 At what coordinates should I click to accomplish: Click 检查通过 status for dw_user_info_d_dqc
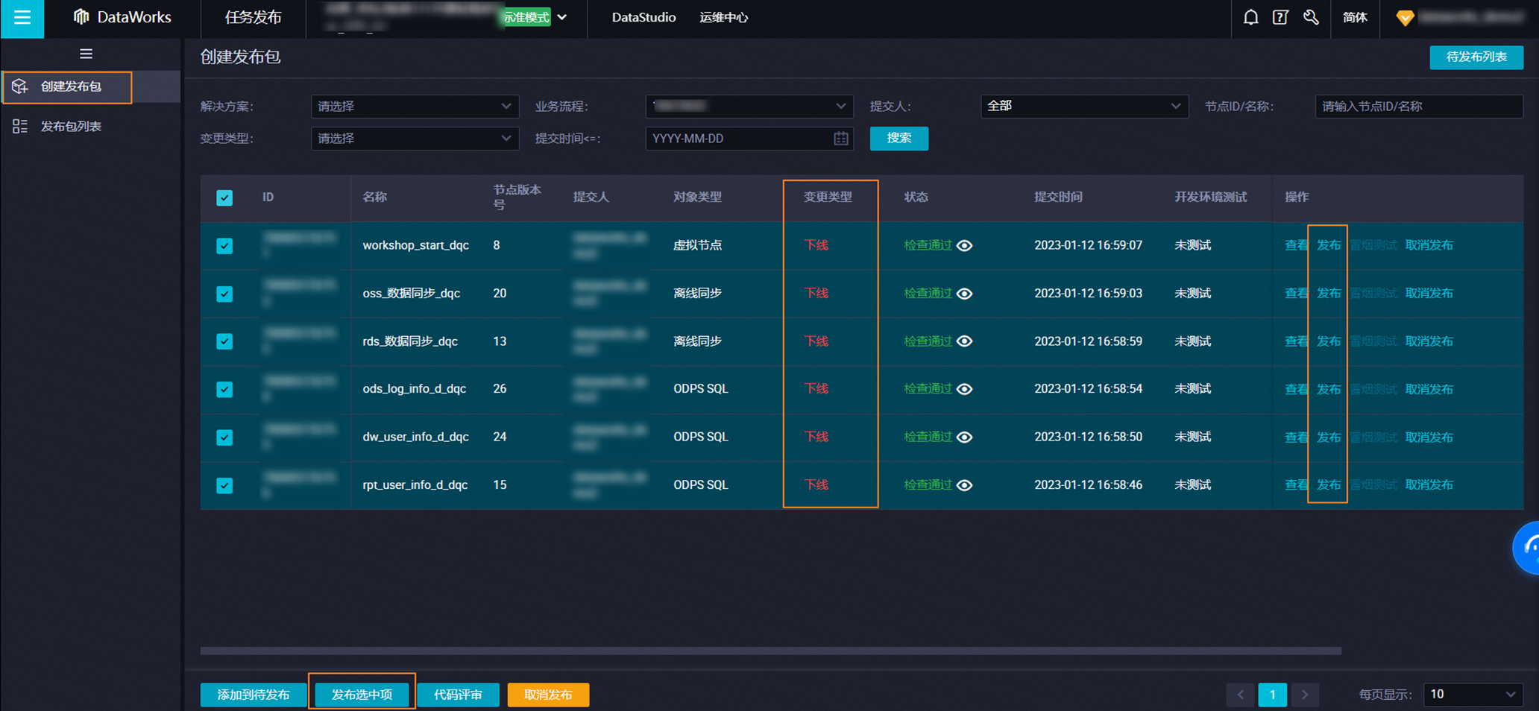click(928, 437)
